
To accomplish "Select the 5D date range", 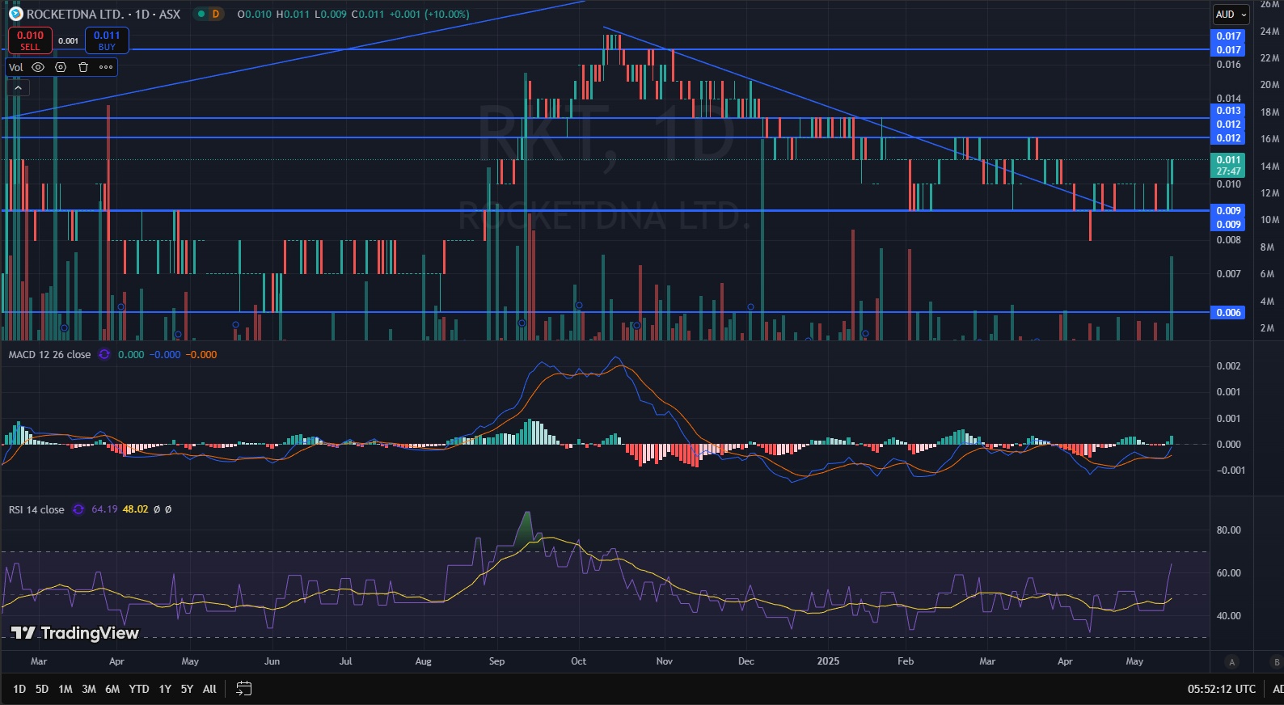I will 42,689.
